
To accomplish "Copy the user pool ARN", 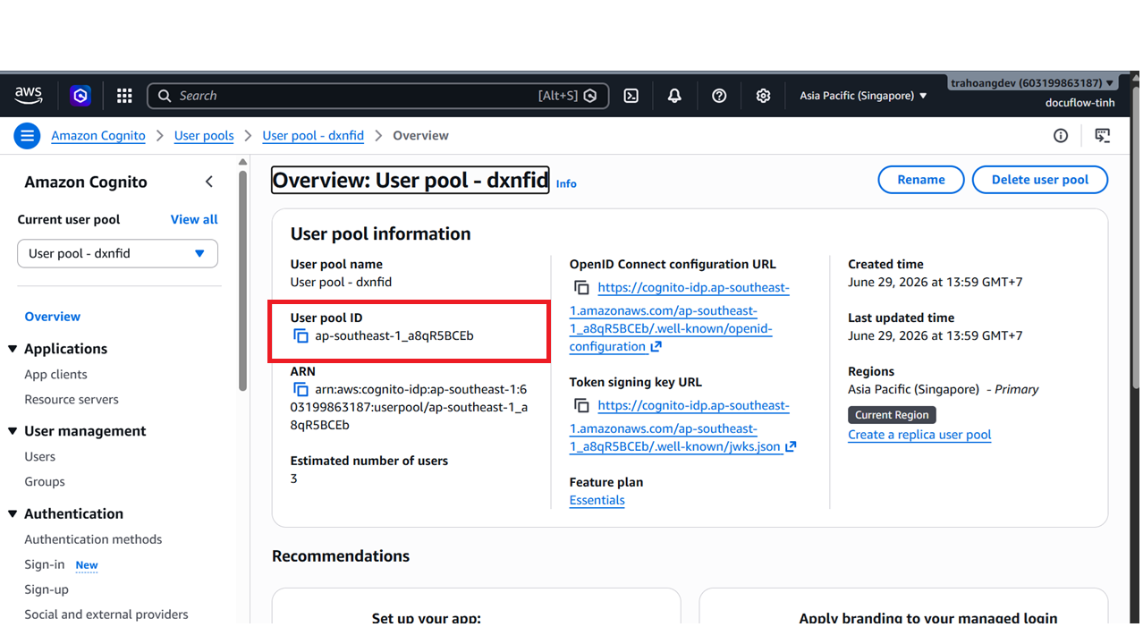I will (301, 390).
